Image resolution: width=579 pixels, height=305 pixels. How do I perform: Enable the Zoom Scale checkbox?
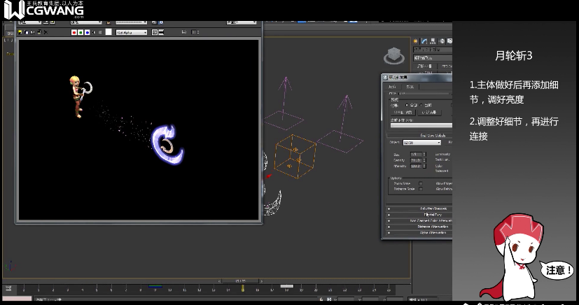coord(421,183)
